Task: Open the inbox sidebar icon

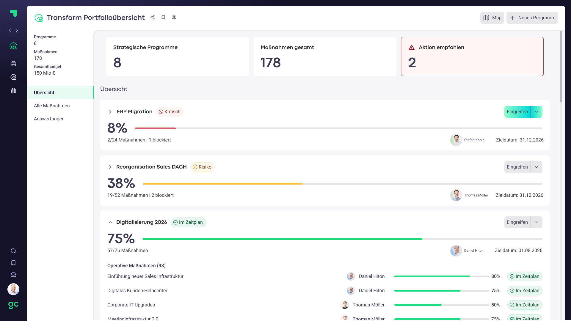Action: (x=13, y=275)
